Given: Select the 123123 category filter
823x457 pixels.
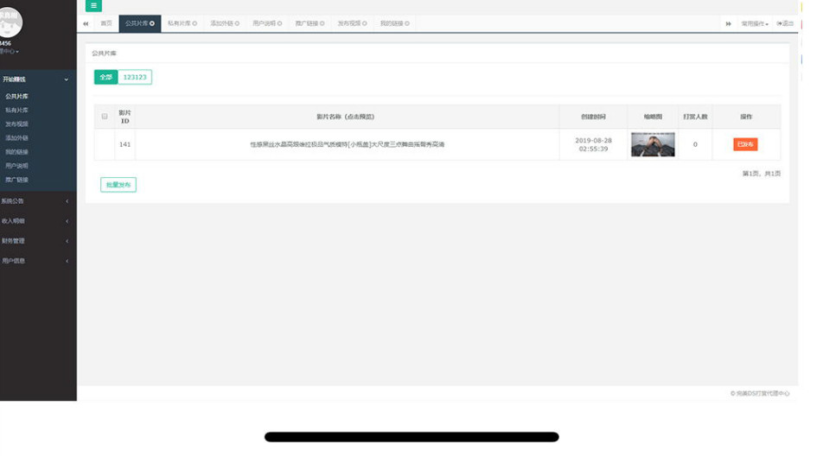Looking at the screenshot, I should 135,77.
